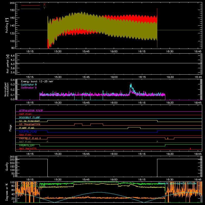Select the PARTICLE_FLAG label

pos(29,138)
